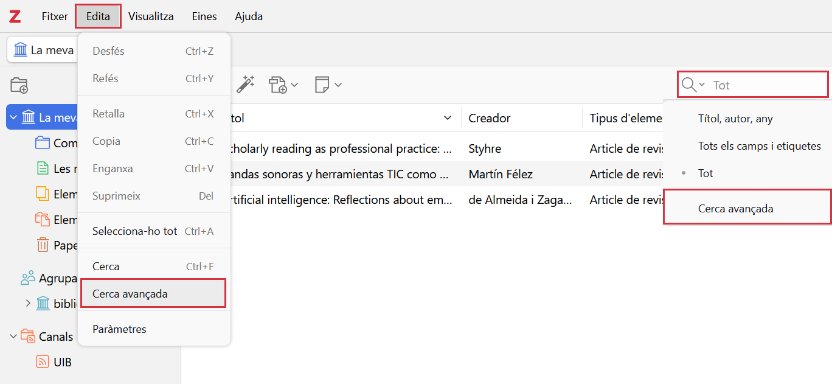
Task: Open 'Paràmetres' from the Edita menu
Action: 119,329
